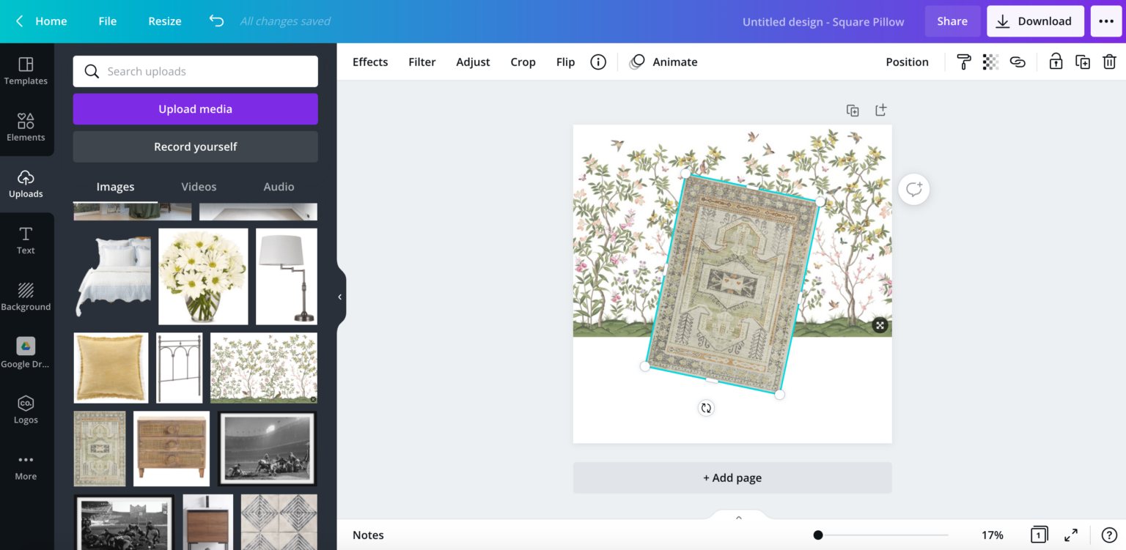1126x550 pixels.
Task: Click the image info icon
Action: click(598, 62)
